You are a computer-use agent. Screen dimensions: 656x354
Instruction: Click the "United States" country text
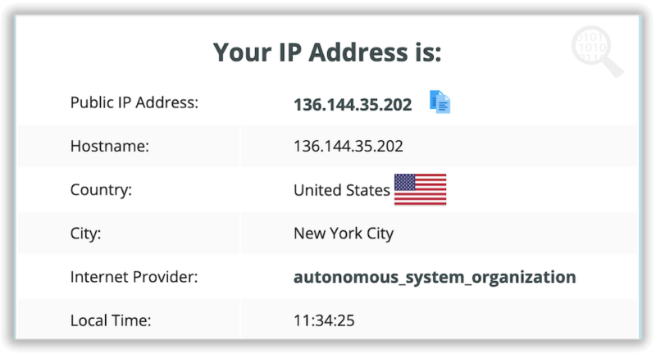pyautogui.click(x=342, y=190)
